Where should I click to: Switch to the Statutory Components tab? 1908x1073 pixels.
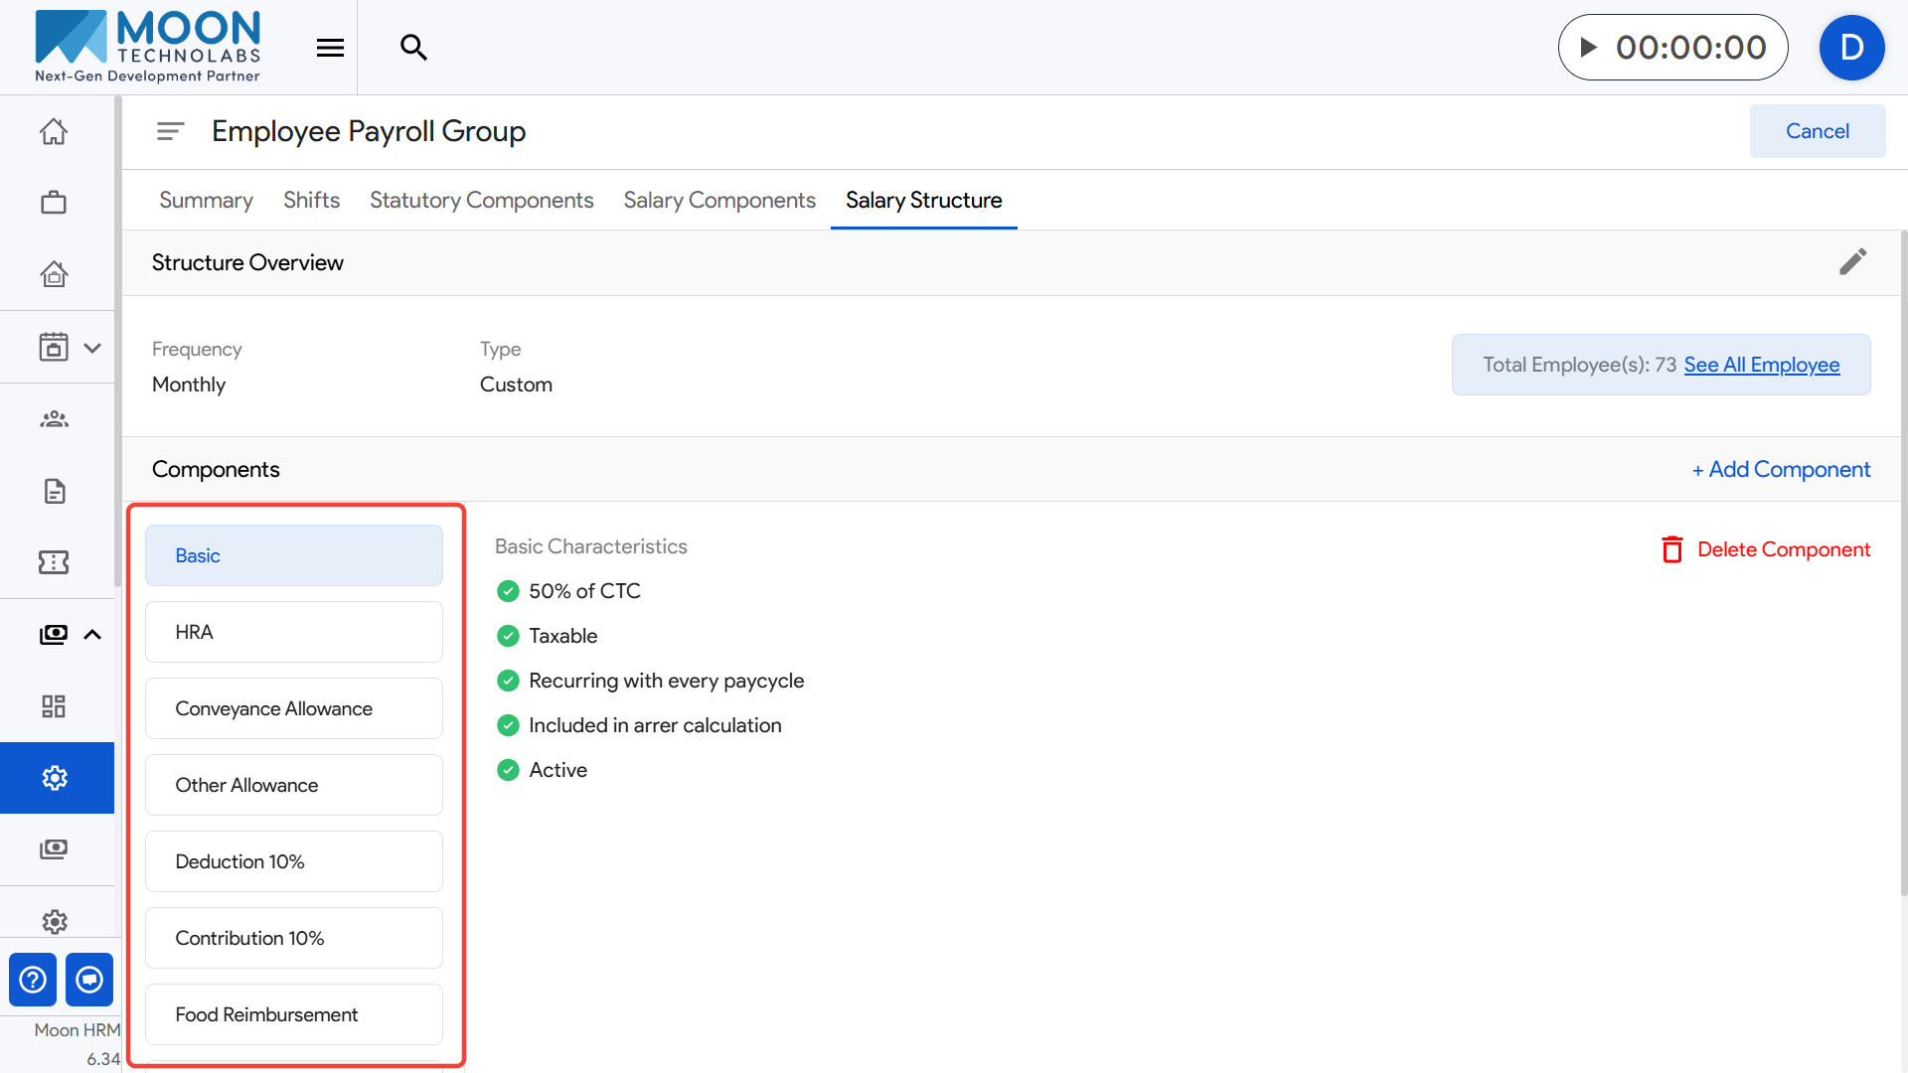point(481,200)
